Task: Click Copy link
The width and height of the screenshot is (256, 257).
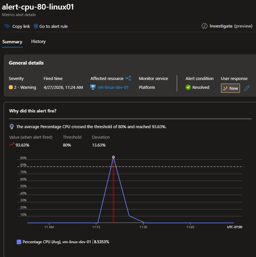Action: click(x=17, y=26)
